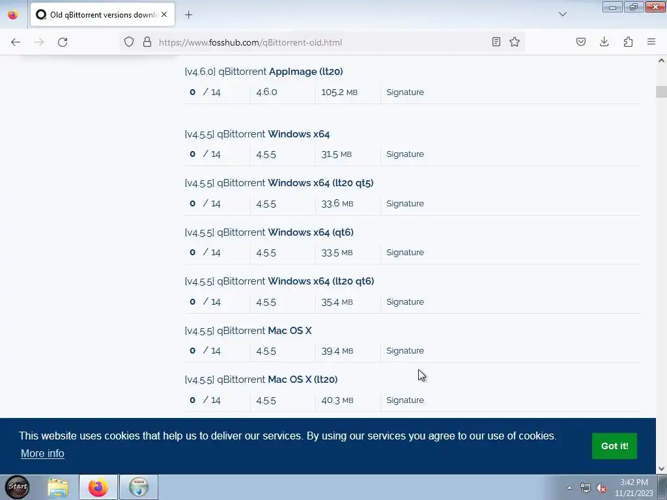Image resolution: width=667 pixels, height=500 pixels.
Task: Download [v4.5.5] Windows x64 (lt20 qt5)
Action: tap(279, 183)
